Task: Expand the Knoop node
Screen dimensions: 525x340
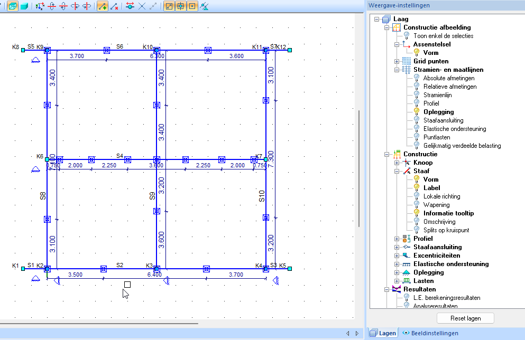Action: coord(397,163)
